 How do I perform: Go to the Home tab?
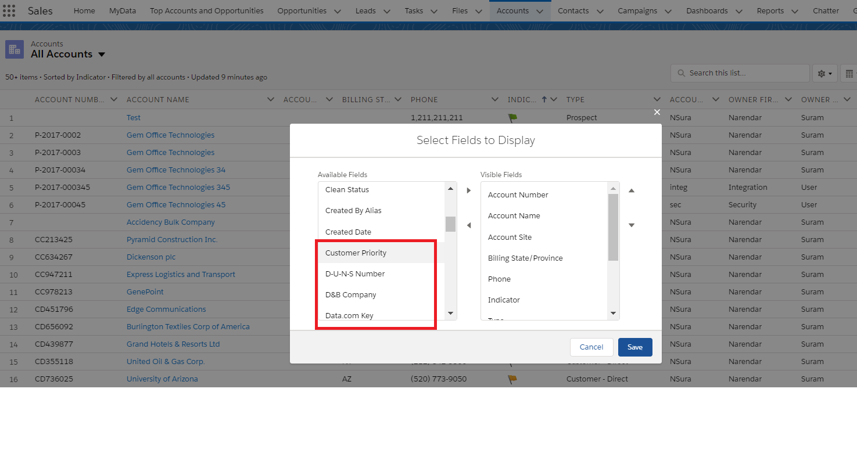pyautogui.click(x=84, y=11)
